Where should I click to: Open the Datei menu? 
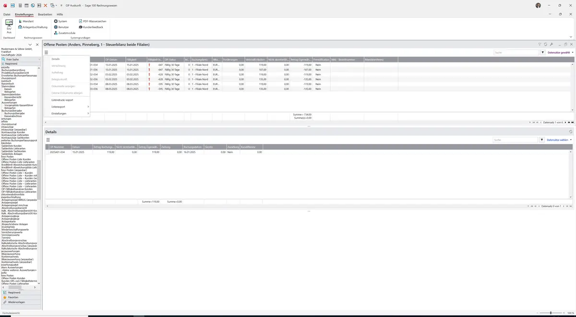click(7, 14)
